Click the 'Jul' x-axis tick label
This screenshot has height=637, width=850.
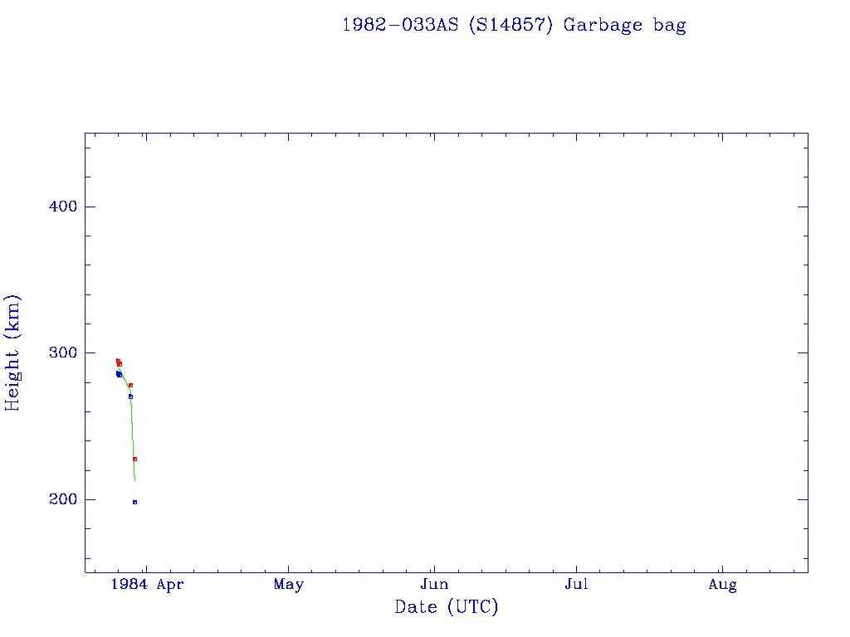576,585
